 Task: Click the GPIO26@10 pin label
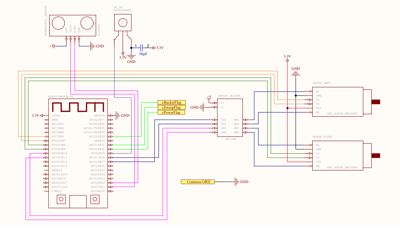(x=59, y=153)
